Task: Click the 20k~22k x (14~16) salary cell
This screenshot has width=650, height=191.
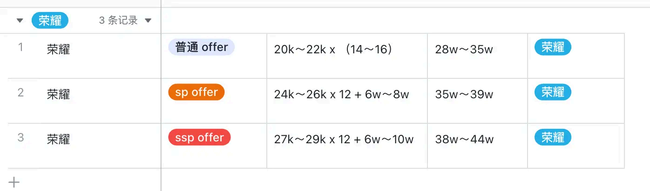Action: [x=333, y=50]
